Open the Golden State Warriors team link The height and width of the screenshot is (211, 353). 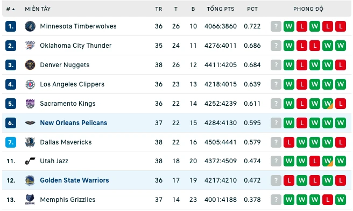[x=74, y=180]
